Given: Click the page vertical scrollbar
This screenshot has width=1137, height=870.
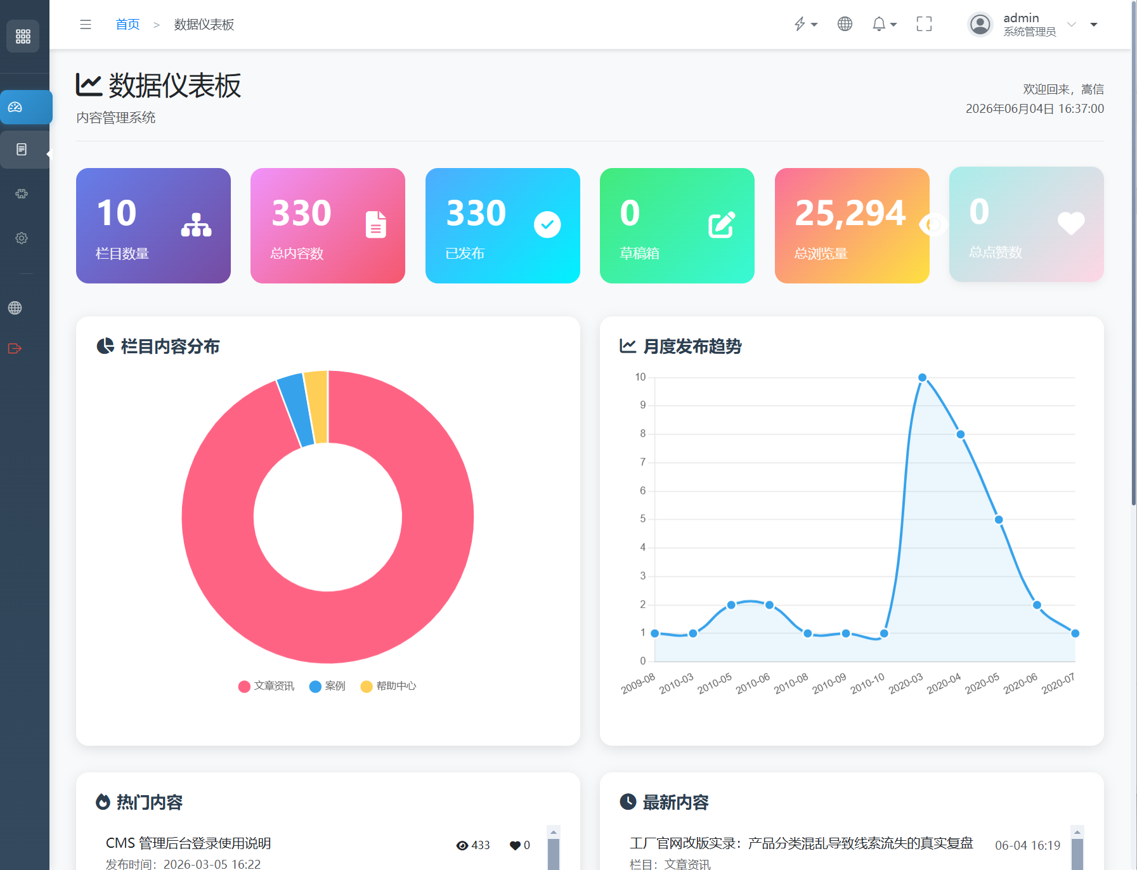Looking at the screenshot, I should (1134, 254).
